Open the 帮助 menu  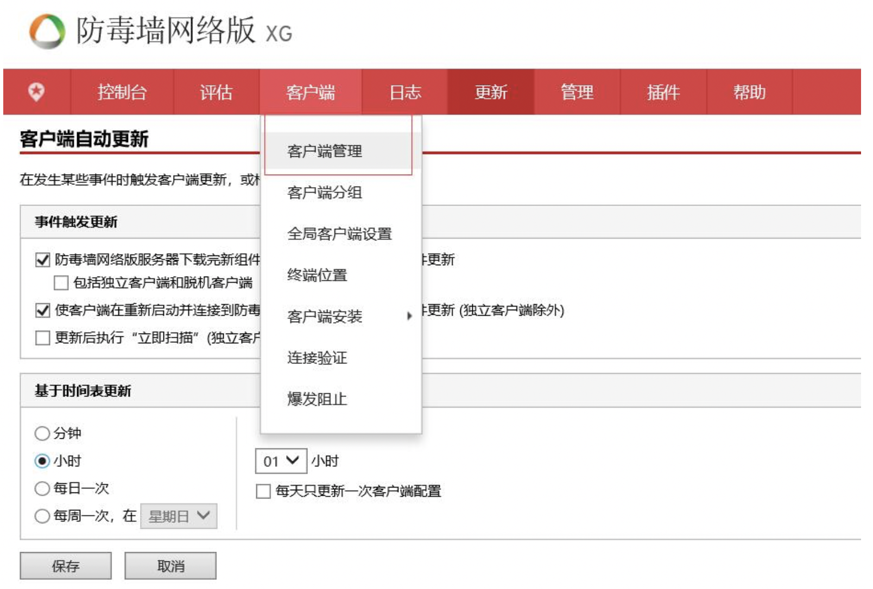point(749,92)
